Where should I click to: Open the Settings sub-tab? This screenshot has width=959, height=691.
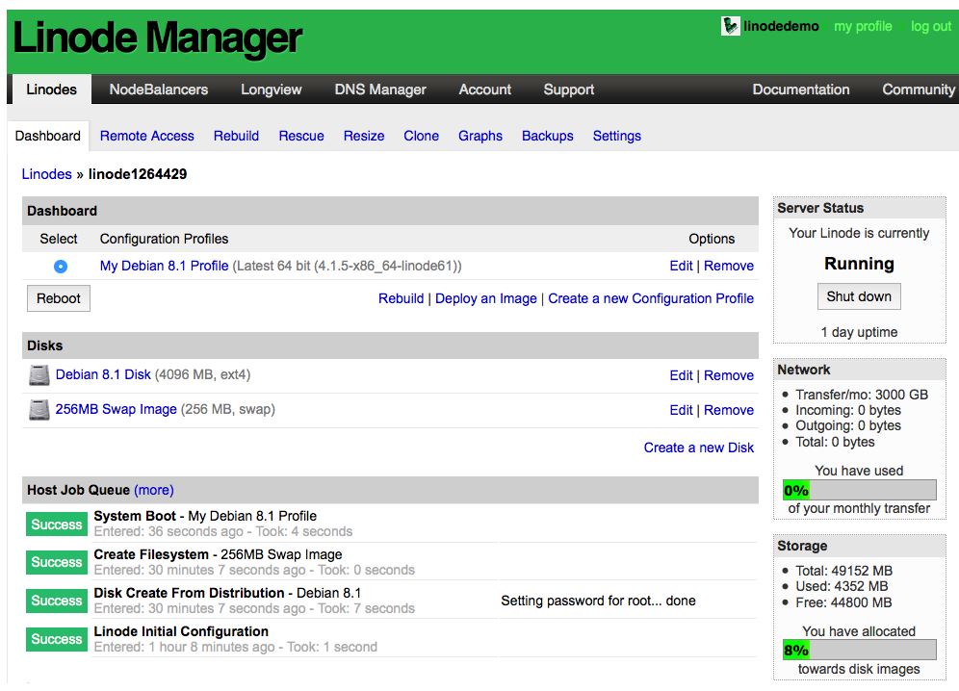click(616, 136)
